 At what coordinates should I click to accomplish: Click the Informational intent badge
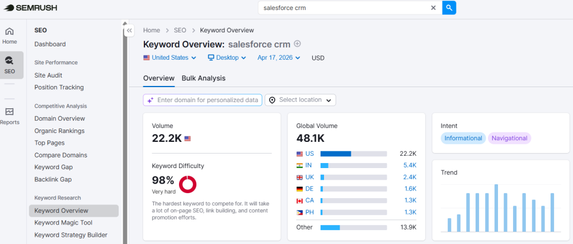[x=463, y=138]
